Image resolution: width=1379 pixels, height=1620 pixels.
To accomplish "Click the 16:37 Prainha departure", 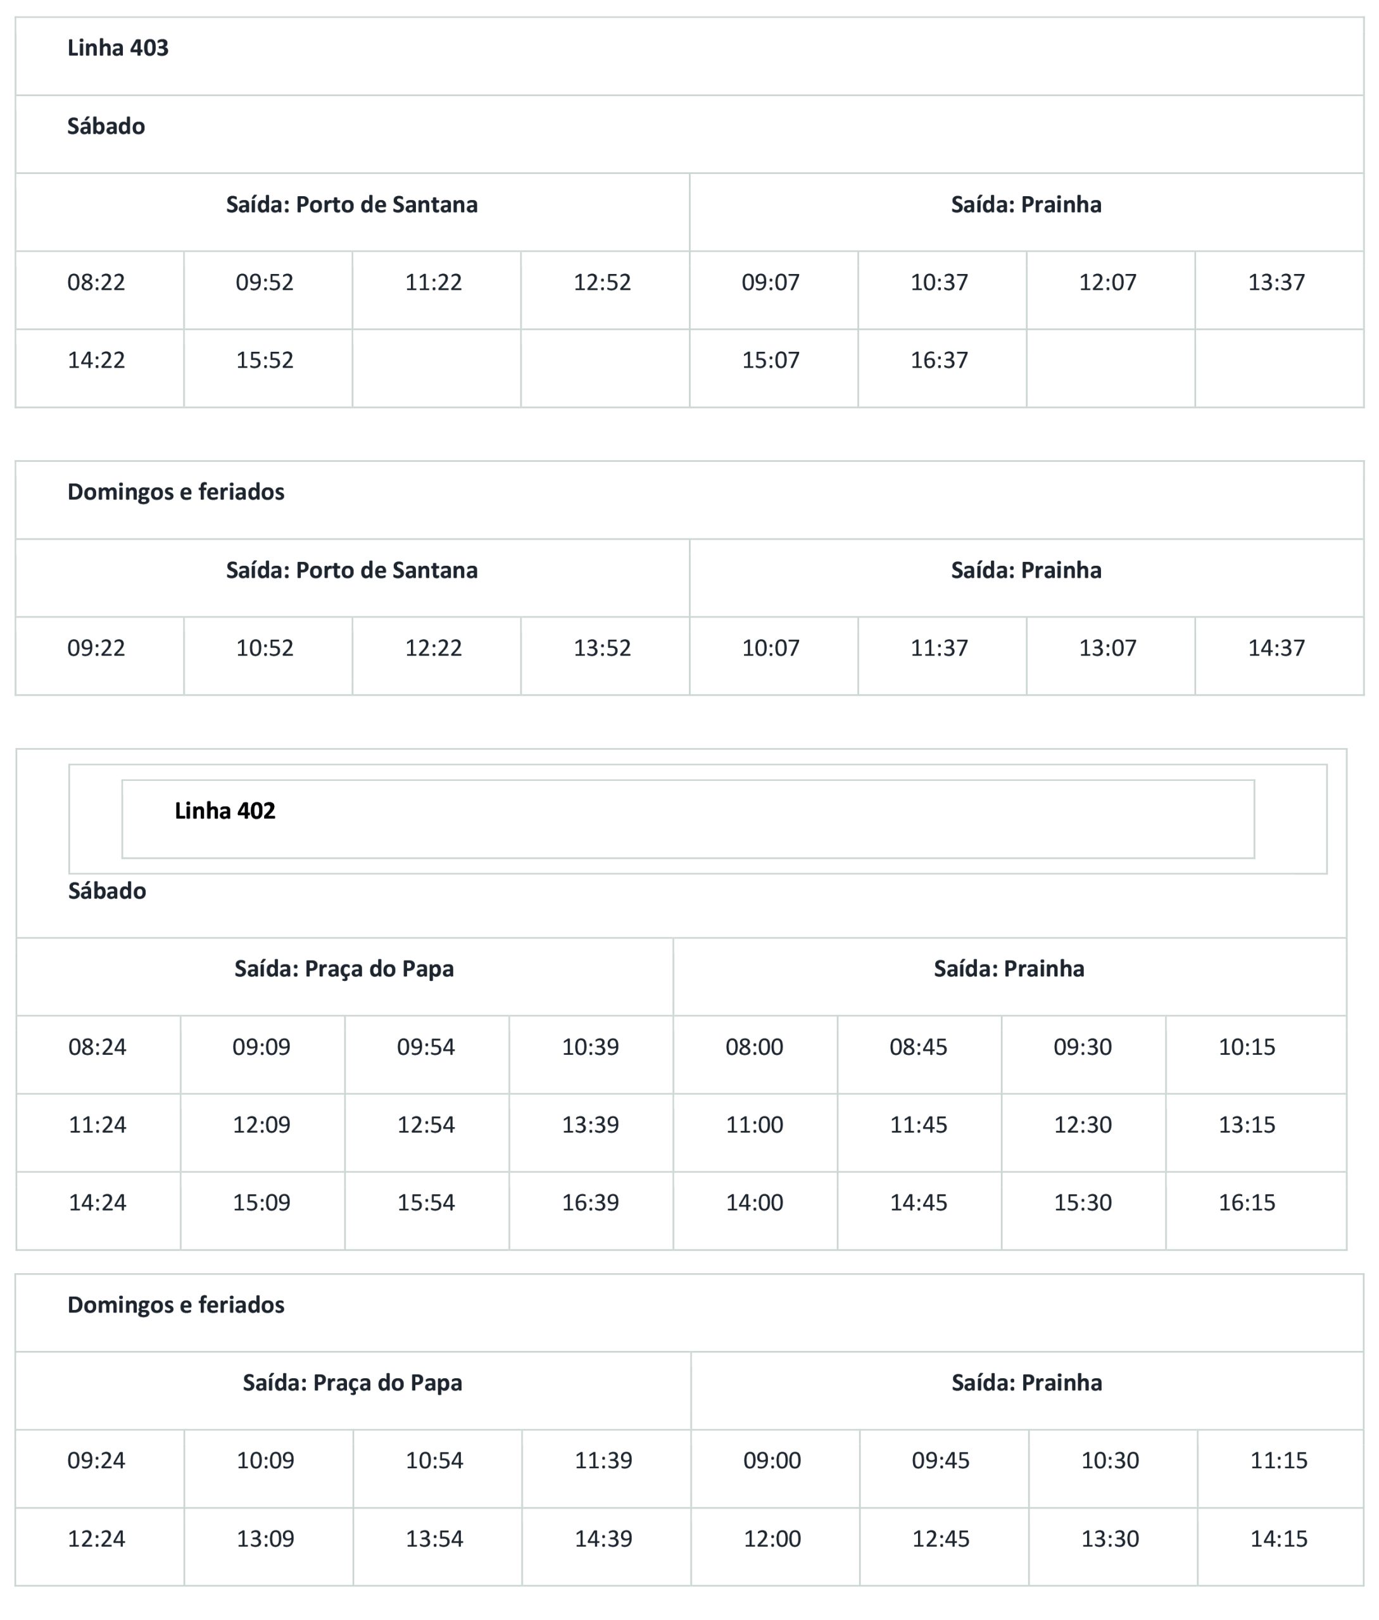I will 939,360.
